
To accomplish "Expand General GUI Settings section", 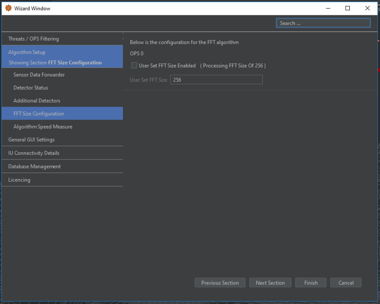I will click(31, 140).
